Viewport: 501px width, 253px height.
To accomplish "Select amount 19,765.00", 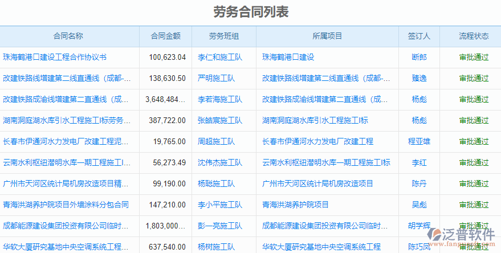I will (169, 141).
